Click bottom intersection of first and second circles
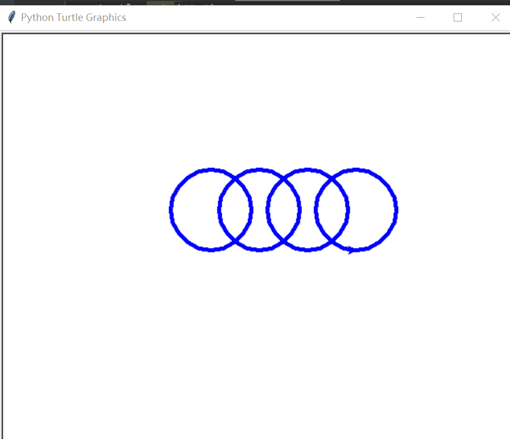 235,242
